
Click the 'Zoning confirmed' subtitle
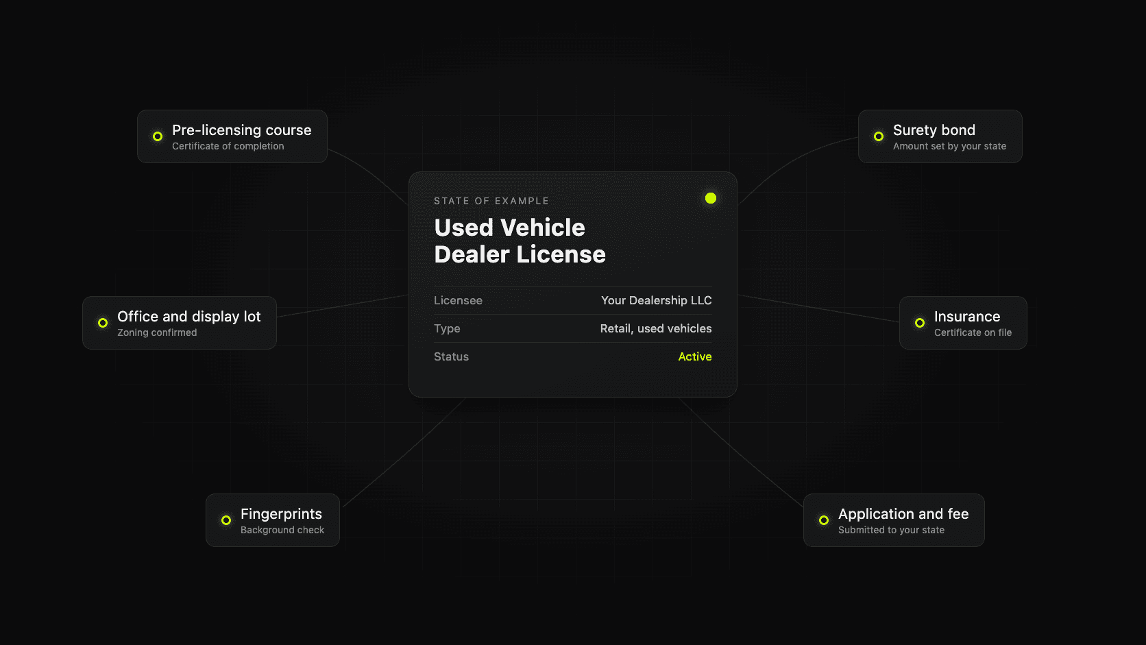point(157,332)
